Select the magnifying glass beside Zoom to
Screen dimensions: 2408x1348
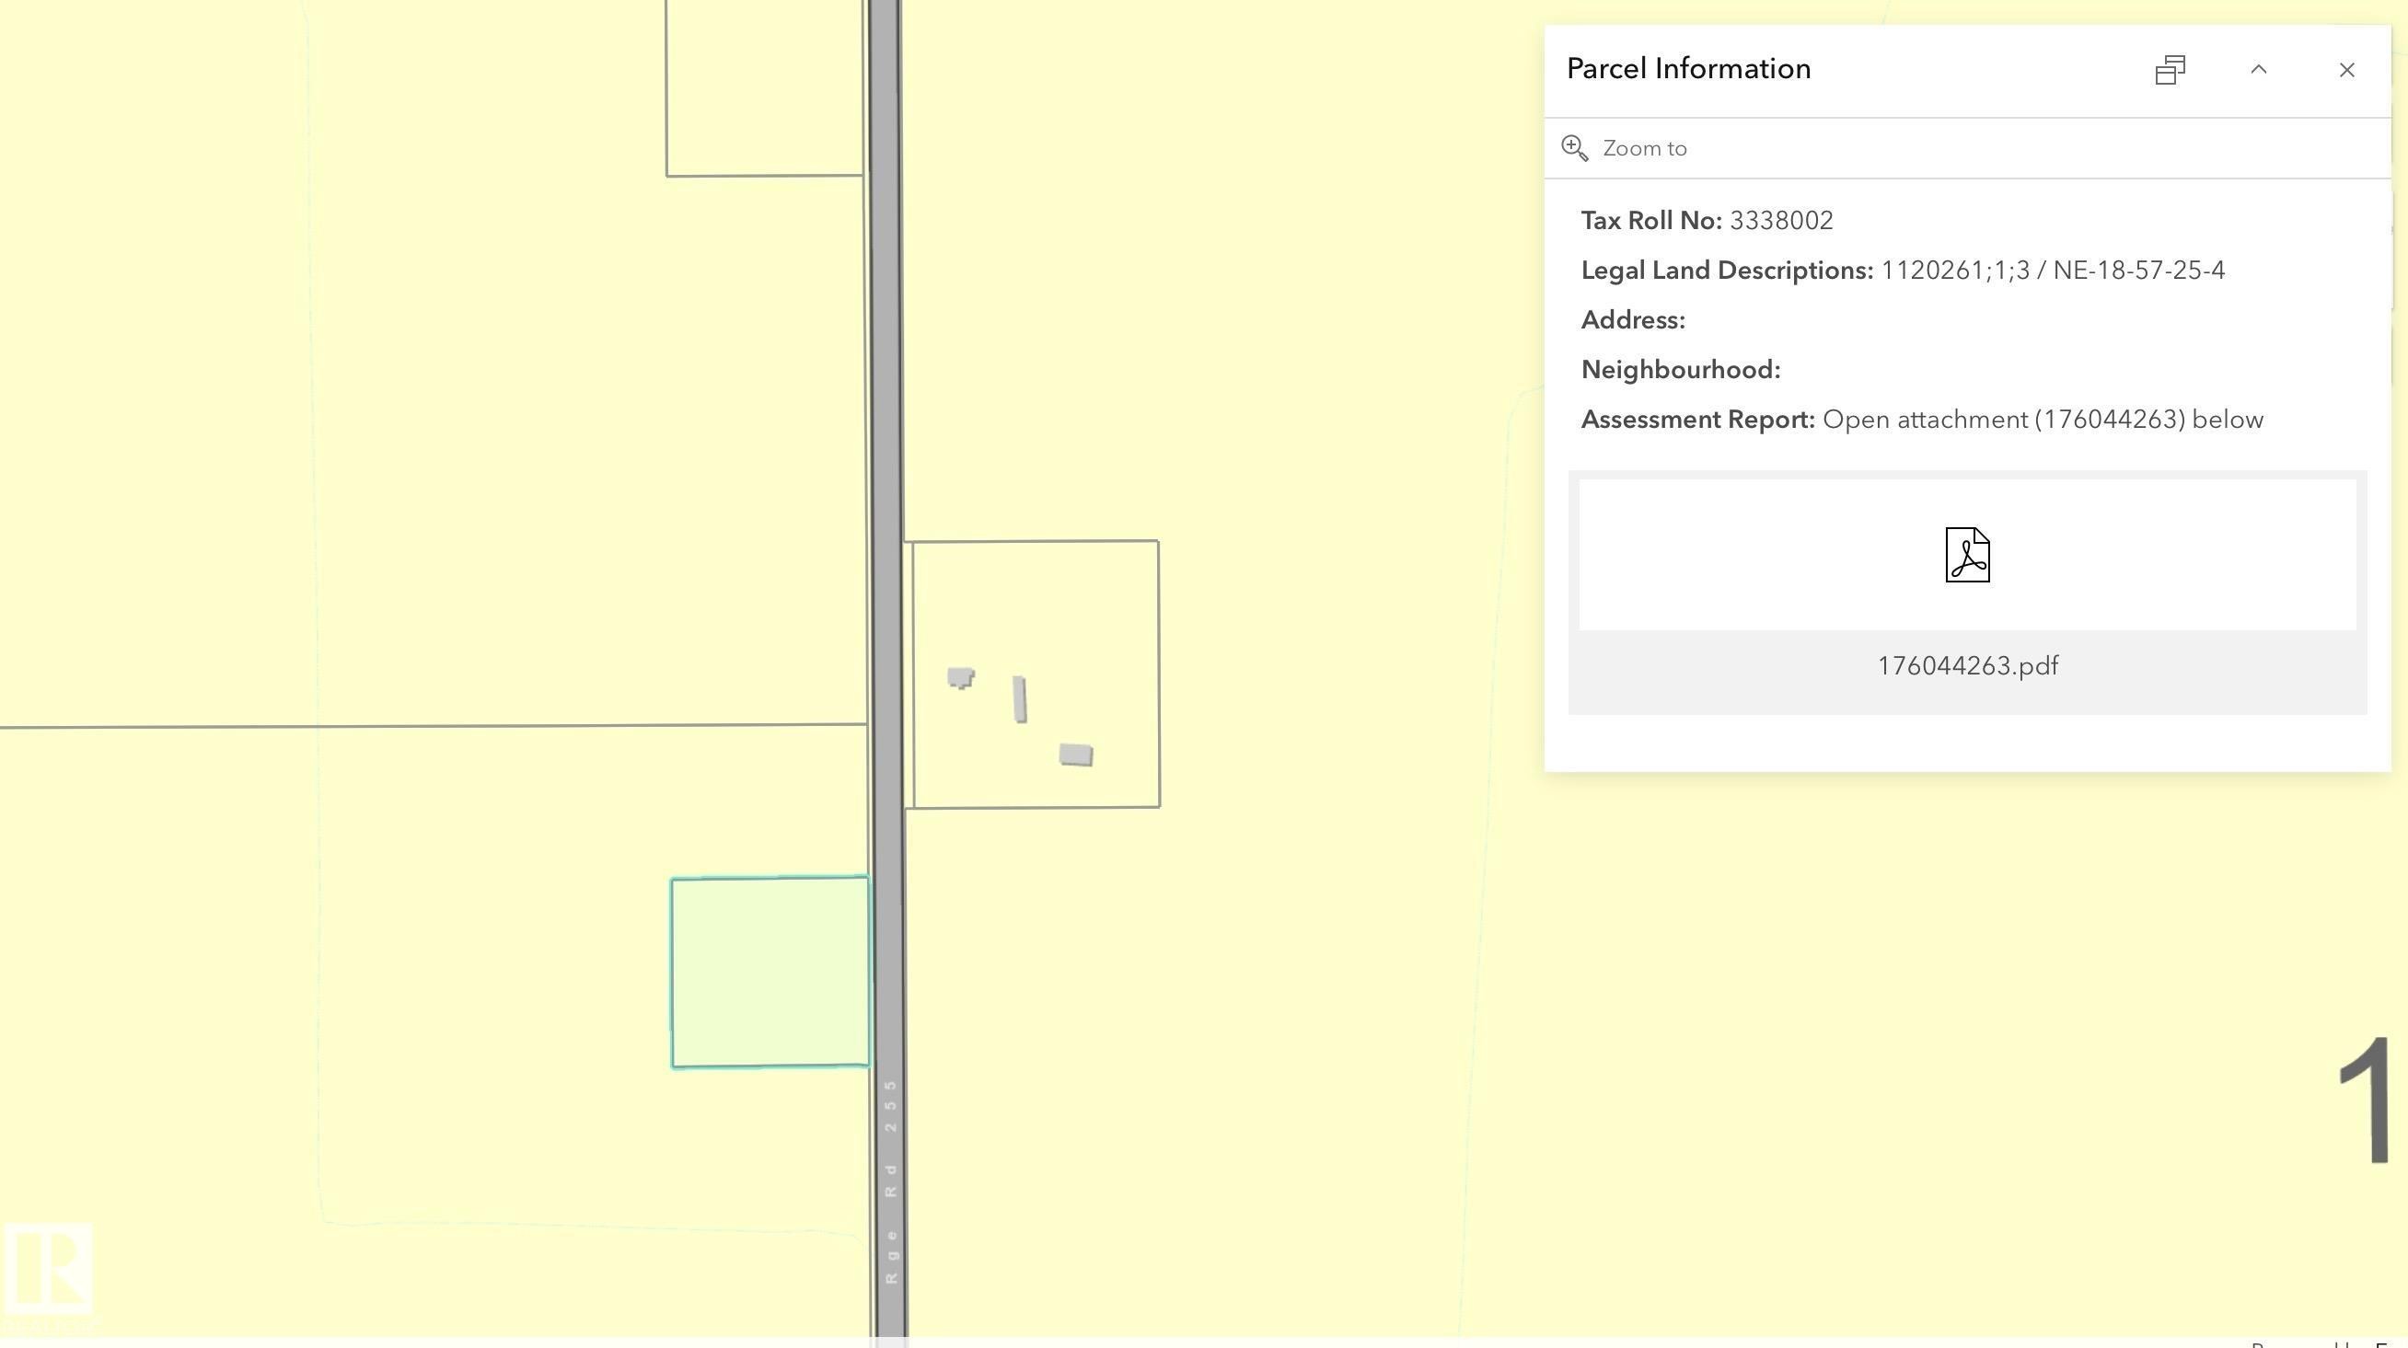tap(1574, 147)
